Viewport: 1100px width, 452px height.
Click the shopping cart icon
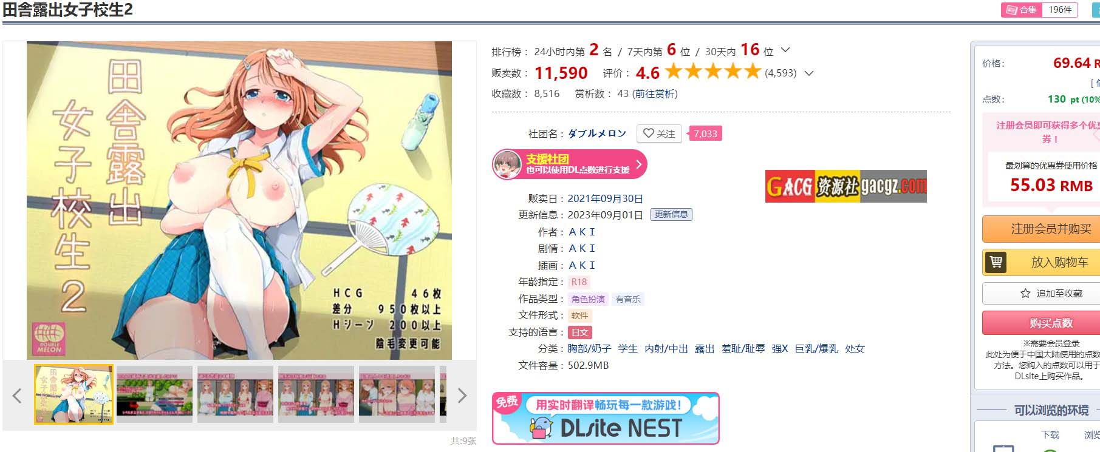pyautogui.click(x=996, y=262)
